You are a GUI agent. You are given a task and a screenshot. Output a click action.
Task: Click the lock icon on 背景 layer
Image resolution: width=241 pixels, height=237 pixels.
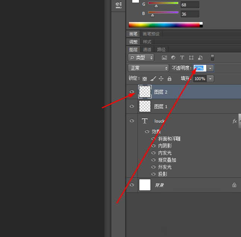pyautogui.click(x=234, y=185)
